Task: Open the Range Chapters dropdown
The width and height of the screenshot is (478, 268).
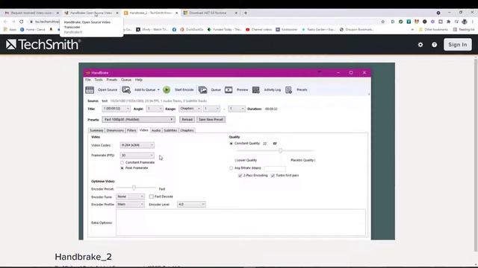Action: [x=190, y=109]
